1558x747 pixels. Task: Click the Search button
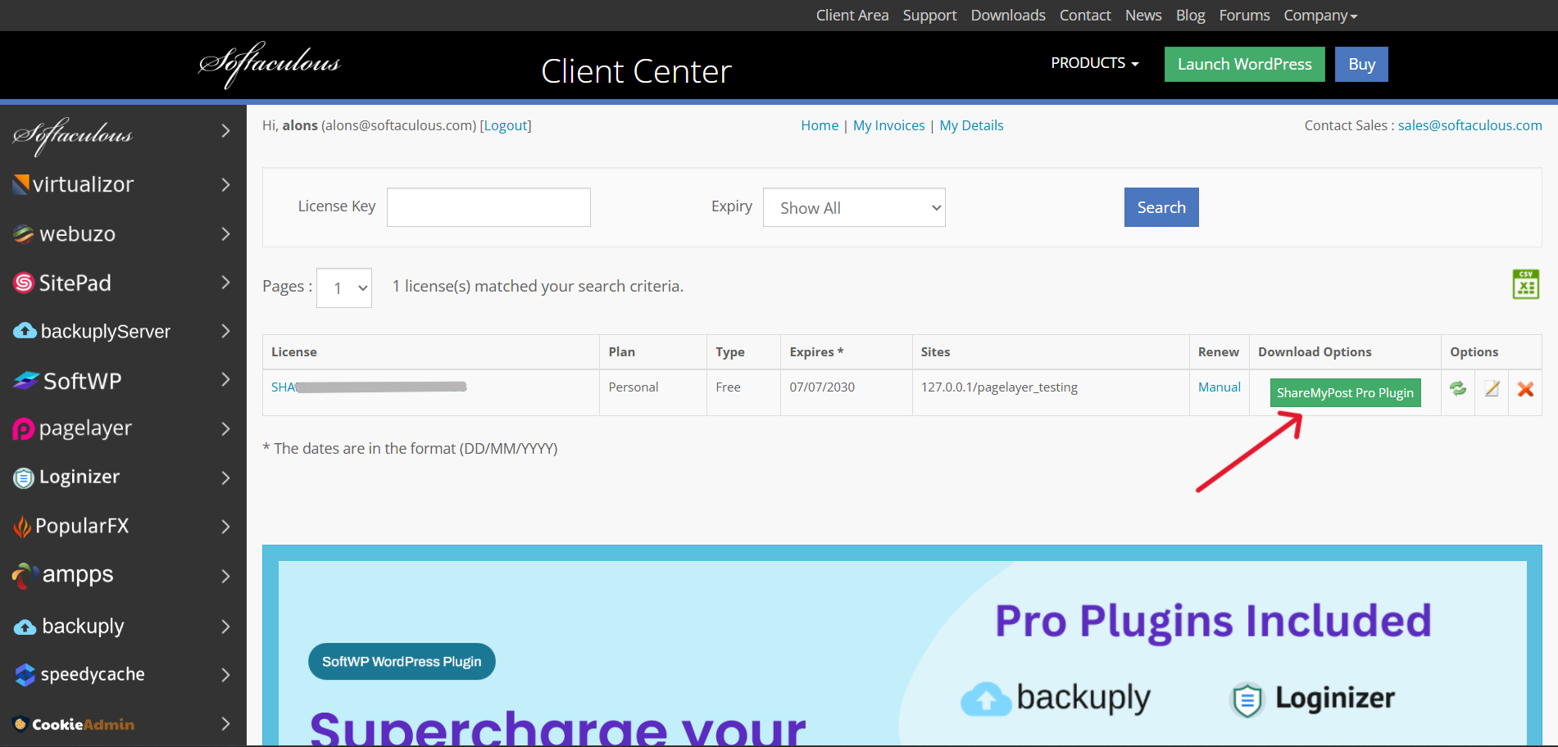coord(1161,207)
